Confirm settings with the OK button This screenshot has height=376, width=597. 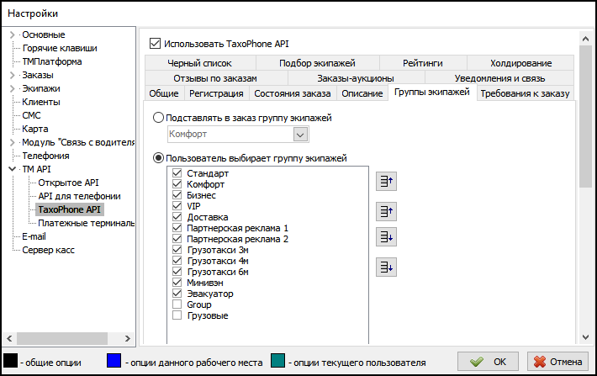[x=489, y=362]
